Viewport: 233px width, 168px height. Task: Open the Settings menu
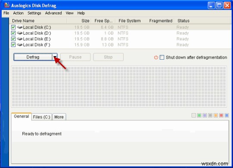coord(34,13)
